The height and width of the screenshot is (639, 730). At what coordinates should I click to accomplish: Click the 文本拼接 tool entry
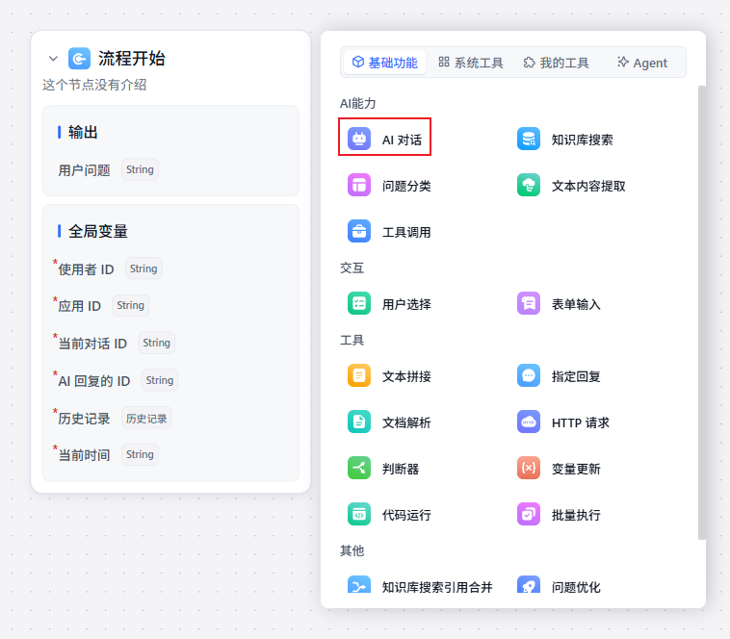coord(405,375)
